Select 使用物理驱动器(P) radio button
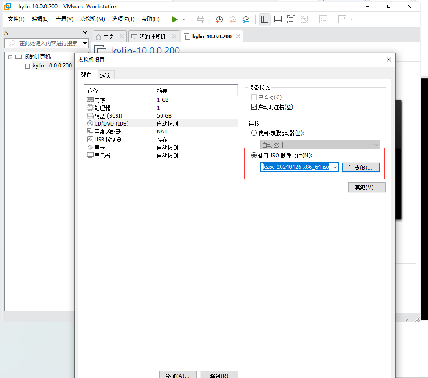Viewport: 428px width, 378px height. [254, 133]
